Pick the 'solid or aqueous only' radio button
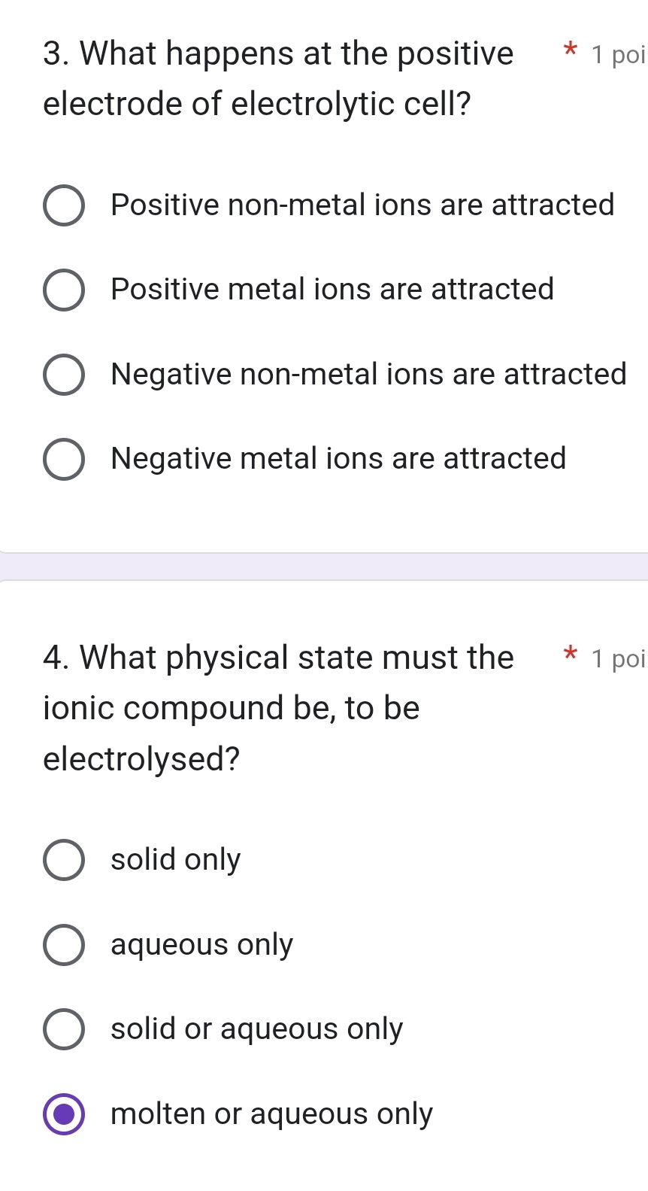 point(64,1029)
